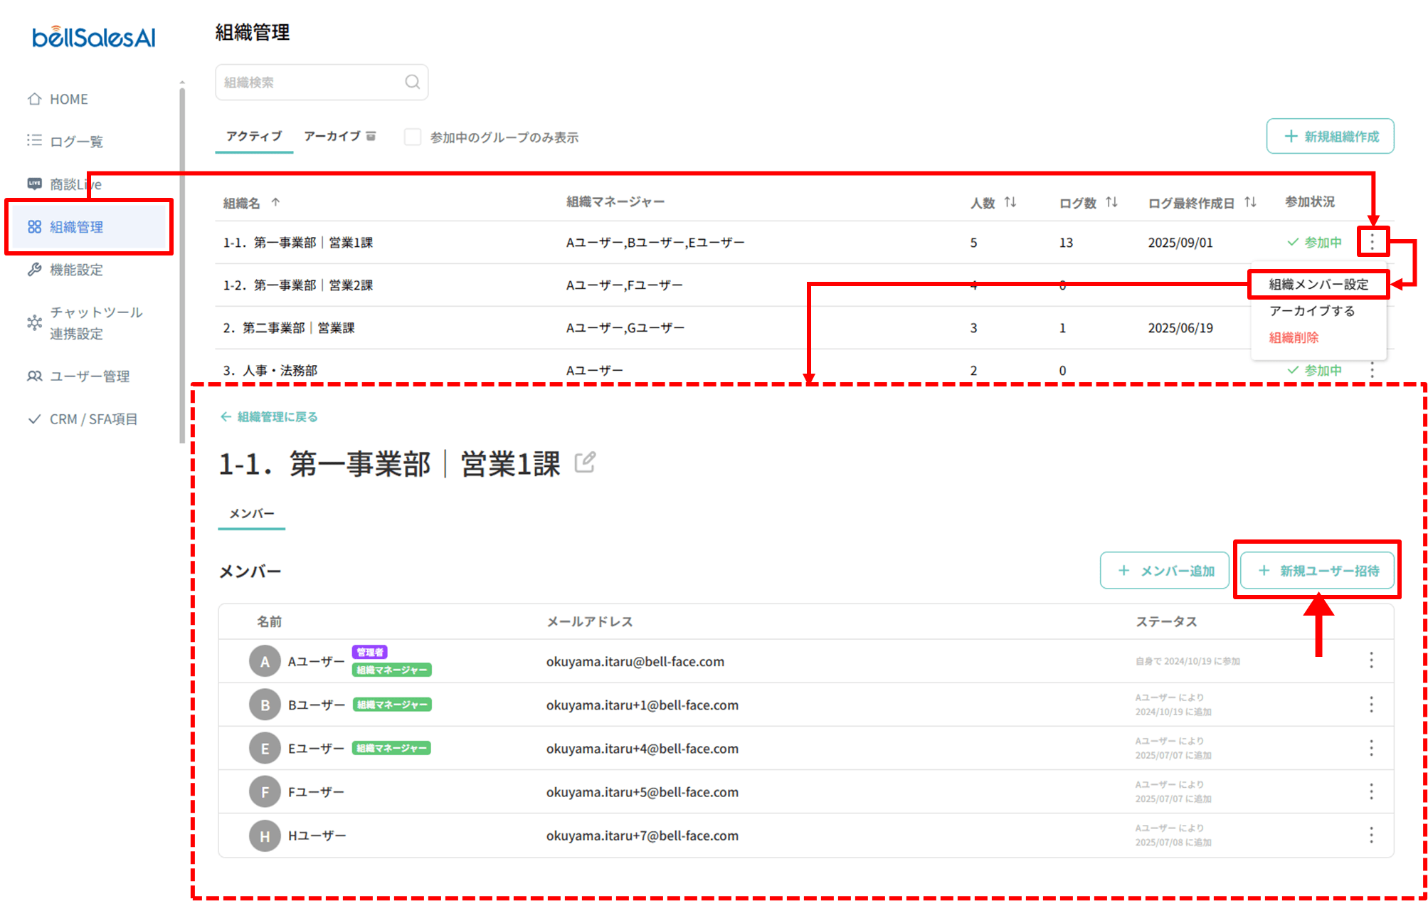Click 新規ユーザー招待 button
Viewport: 1428px width, 901px height.
click(1318, 571)
